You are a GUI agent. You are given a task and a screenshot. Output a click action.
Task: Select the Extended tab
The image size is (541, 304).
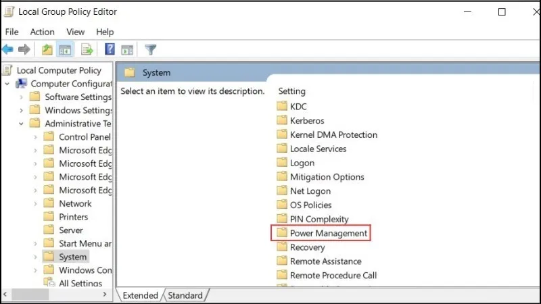point(140,295)
